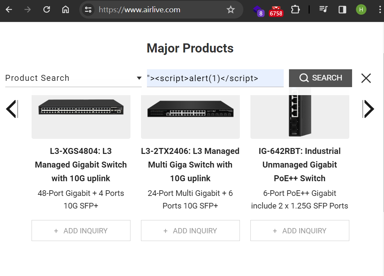Add inquiry for L3-XGS4804 switch
Image resolution: width=384 pixels, height=276 pixels.
tap(81, 231)
